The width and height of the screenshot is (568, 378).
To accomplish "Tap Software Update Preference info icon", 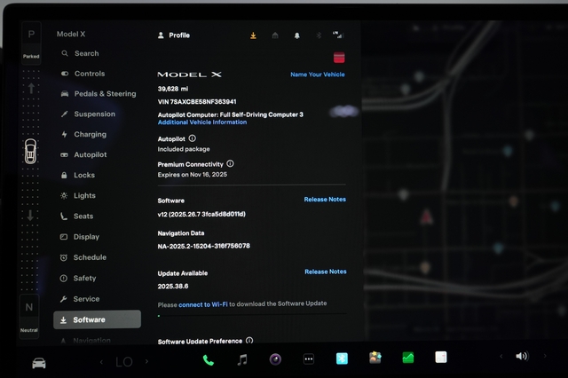I will (249, 341).
